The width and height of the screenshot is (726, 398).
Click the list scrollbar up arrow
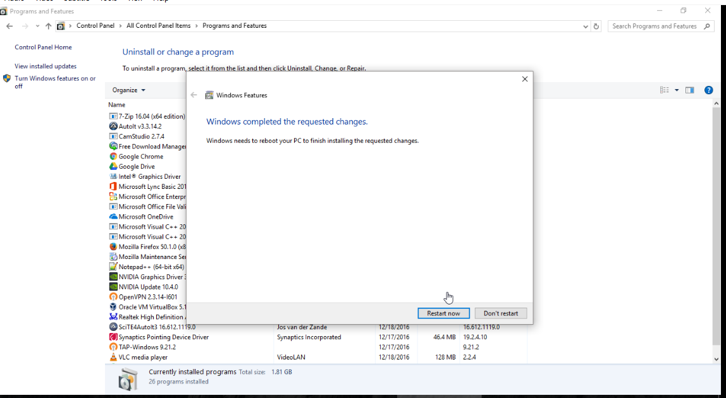pyautogui.click(x=717, y=104)
